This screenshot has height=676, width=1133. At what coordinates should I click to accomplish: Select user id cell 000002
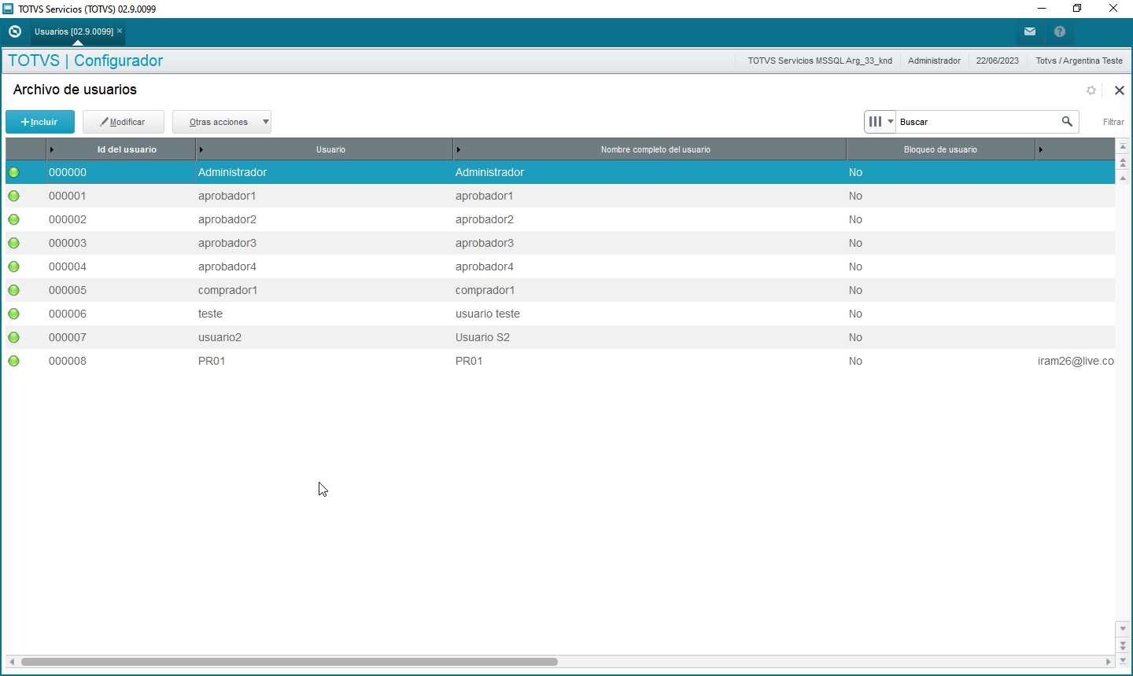tap(121, 219)
